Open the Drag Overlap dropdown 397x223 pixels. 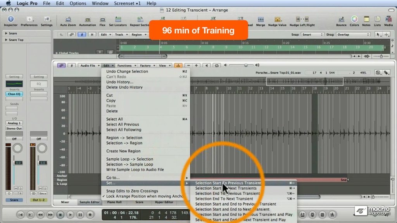(x=353, y=34)
